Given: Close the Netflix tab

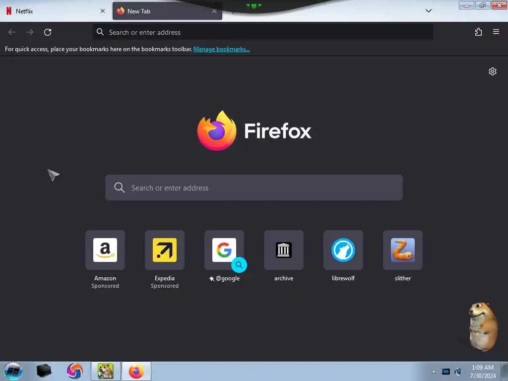Looking at the screenshot, I should coord(103,11).
